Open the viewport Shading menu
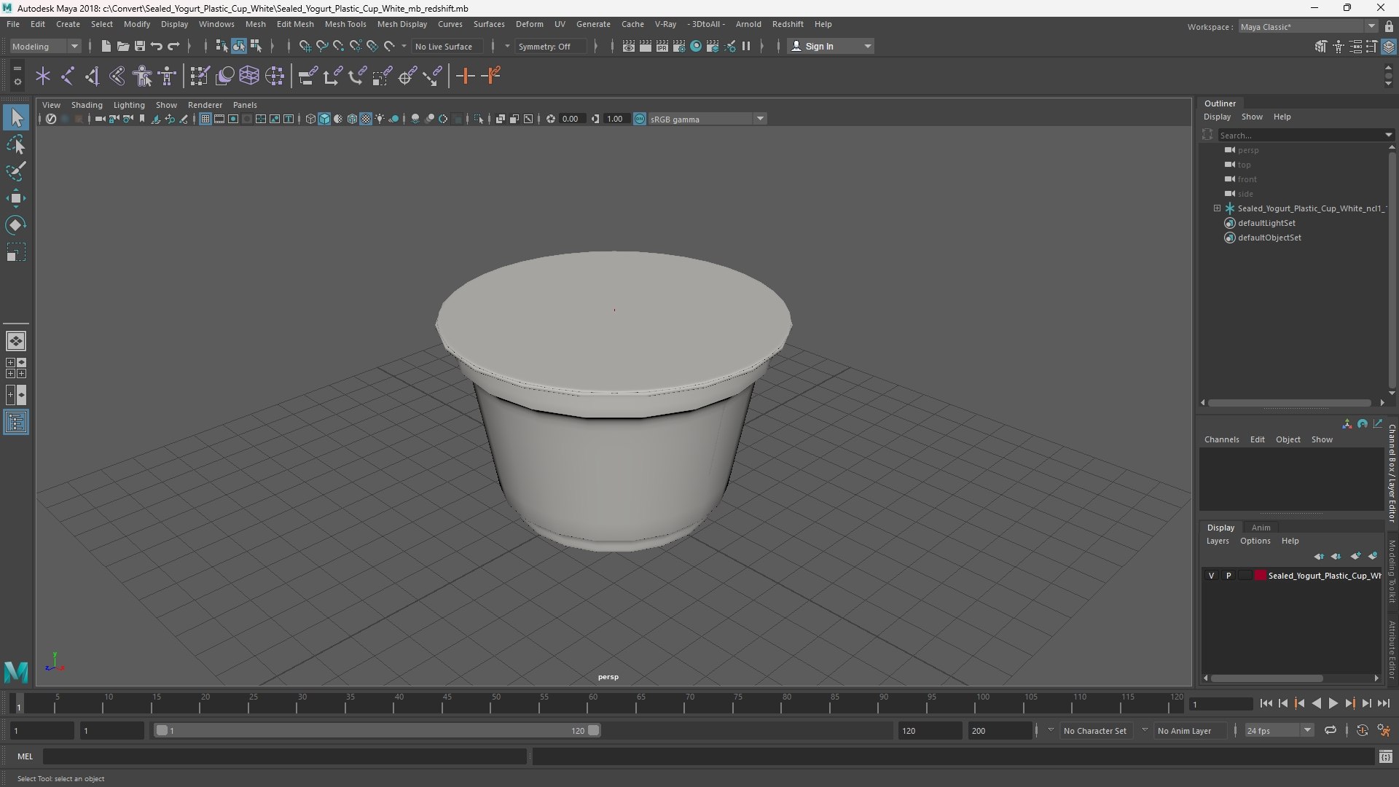1399x787 pixels. point(87,105)
